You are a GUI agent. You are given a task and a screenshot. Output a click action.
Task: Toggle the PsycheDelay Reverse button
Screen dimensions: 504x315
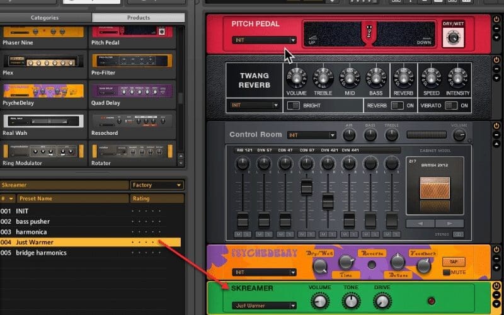click(x=372, y=265)
